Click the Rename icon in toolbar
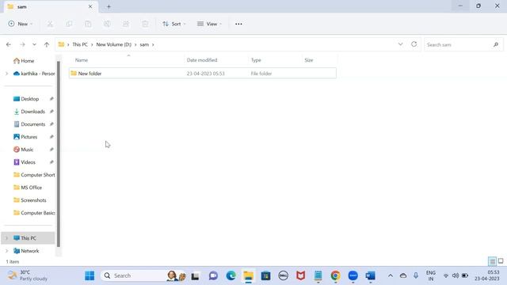The height and width of the screenshot is (285, 507). (107, 24)
